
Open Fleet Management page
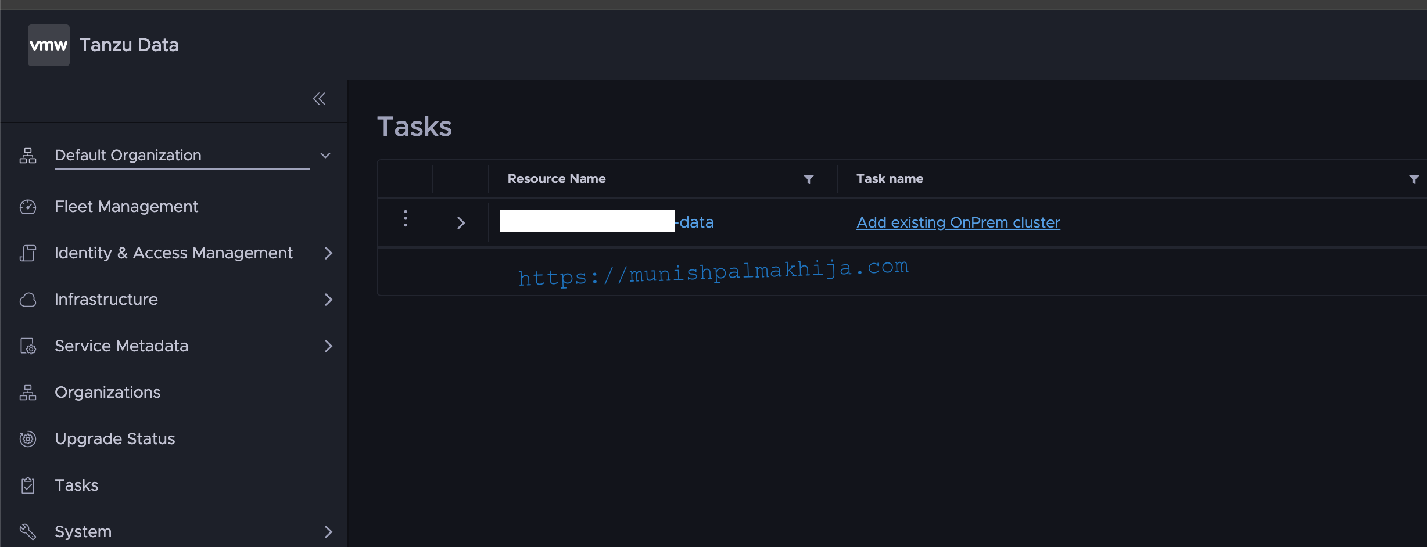(x=126, y=207)
